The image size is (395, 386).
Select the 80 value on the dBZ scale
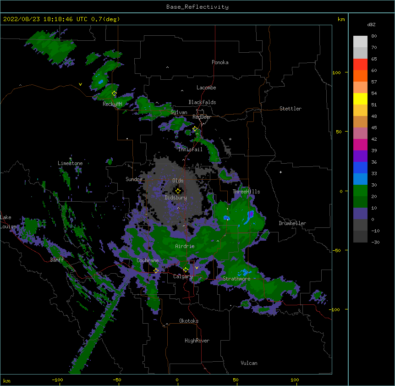[x=374, y=36]
